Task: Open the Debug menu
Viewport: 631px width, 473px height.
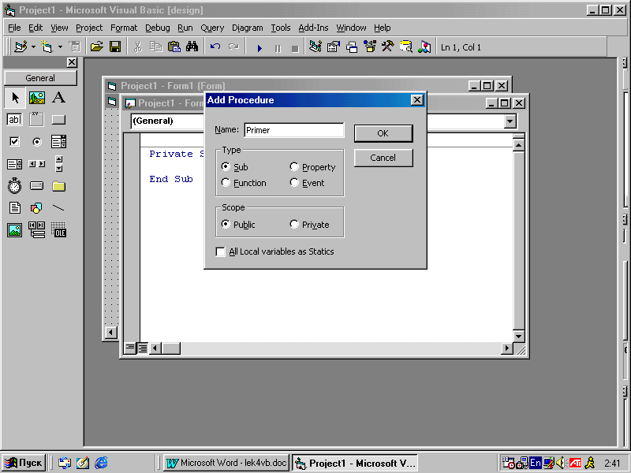Action: tap(157, 28)
